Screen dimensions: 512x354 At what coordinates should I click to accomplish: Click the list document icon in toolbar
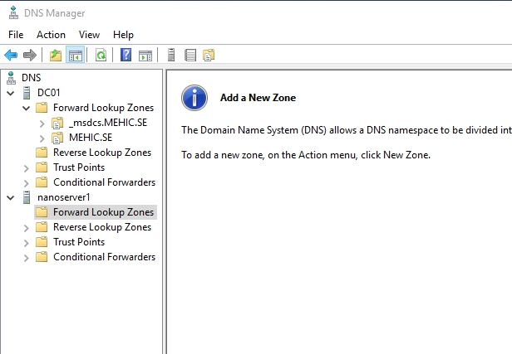tap(190, 56)
